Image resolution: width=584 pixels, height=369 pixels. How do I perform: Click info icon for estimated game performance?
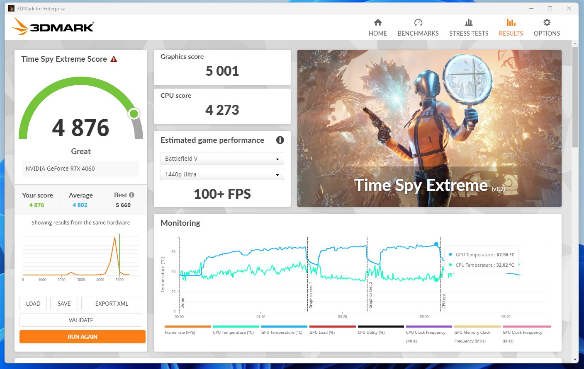coord(280,140)
